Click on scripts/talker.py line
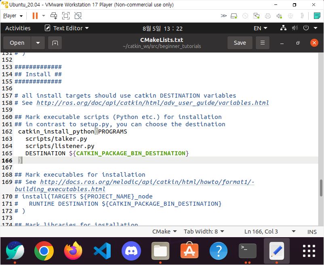 (56, 139)
